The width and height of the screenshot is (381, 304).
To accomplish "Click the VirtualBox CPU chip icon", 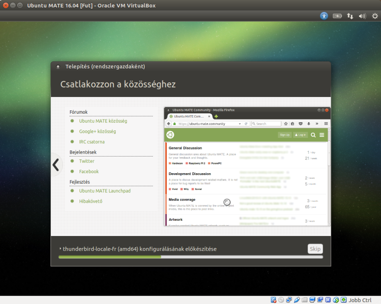I will (328, 300).
